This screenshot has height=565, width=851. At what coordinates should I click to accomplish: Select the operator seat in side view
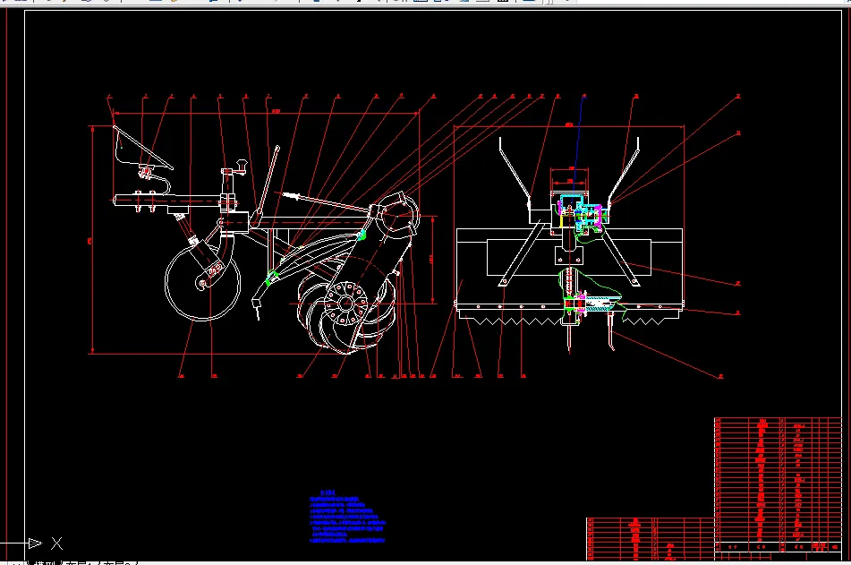[142, 148]
